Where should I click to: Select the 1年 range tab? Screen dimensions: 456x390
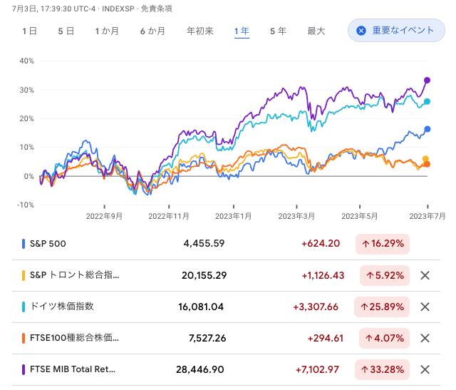click(242, 31)
